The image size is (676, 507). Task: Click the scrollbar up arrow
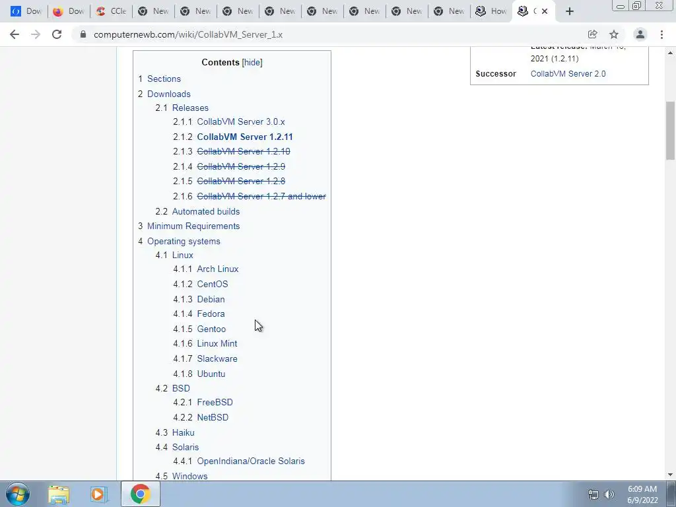click(x=671, y=53)
